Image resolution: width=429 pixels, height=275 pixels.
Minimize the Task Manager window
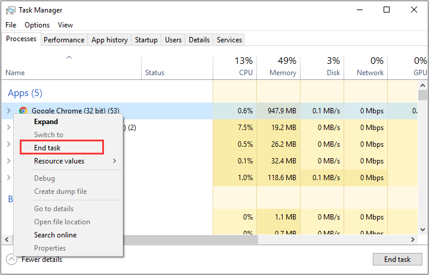coord(360,10)
